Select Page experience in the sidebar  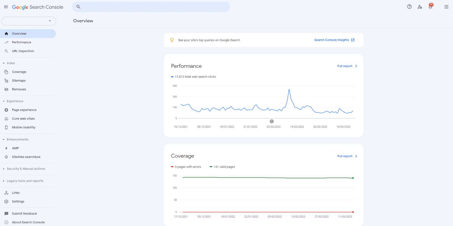pyautogui.click(x=24, y=110)
